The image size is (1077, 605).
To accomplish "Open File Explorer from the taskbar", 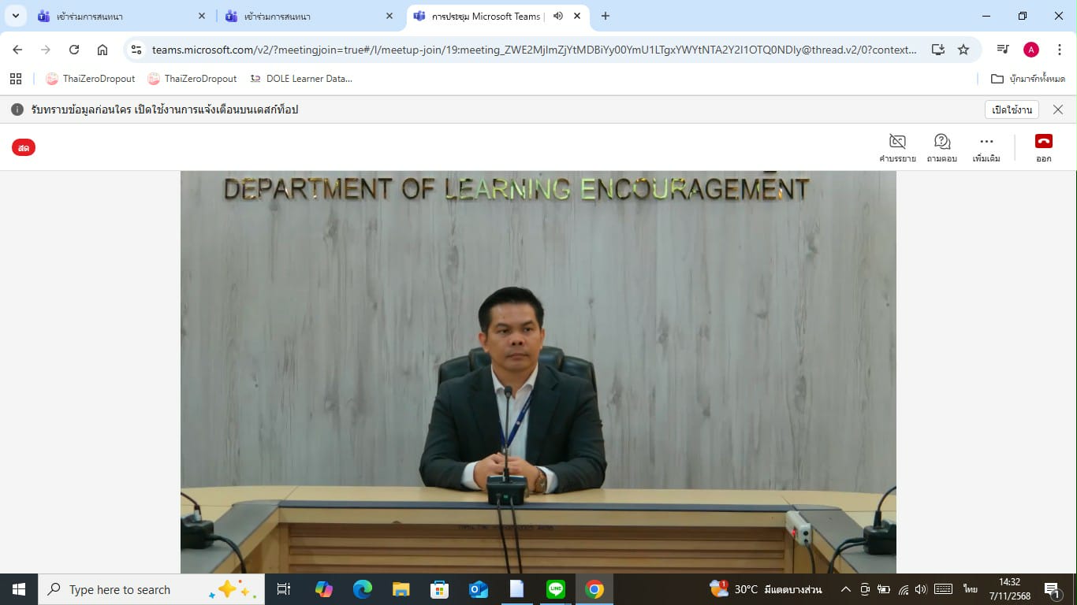I will click(x=401, y=589).
